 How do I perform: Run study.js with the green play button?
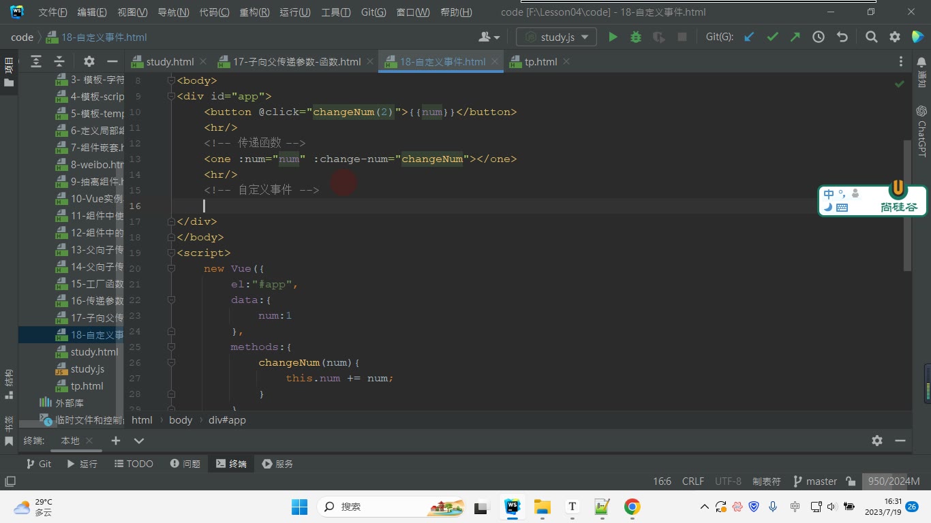613,37
